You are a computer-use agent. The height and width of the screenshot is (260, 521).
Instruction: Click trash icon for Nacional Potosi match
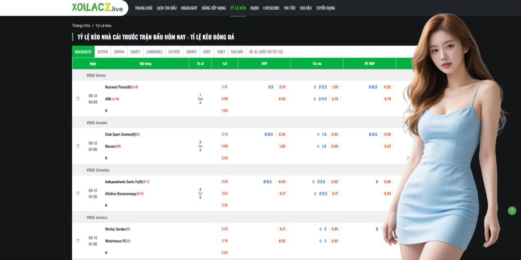click(x=78, y=99)
